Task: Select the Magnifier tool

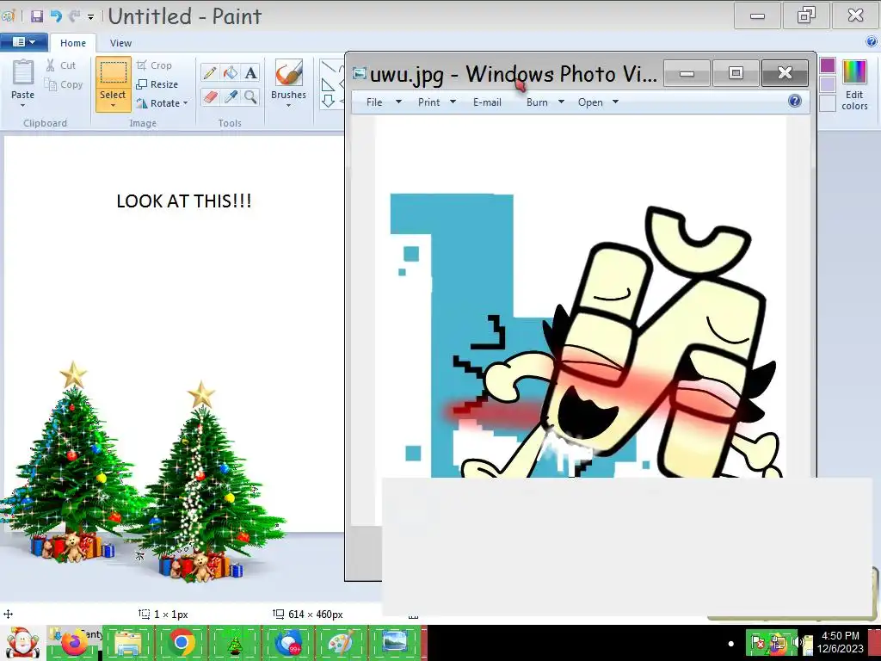Action: tap(250, 96)
